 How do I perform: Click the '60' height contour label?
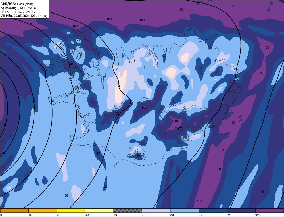coord(4,153)
